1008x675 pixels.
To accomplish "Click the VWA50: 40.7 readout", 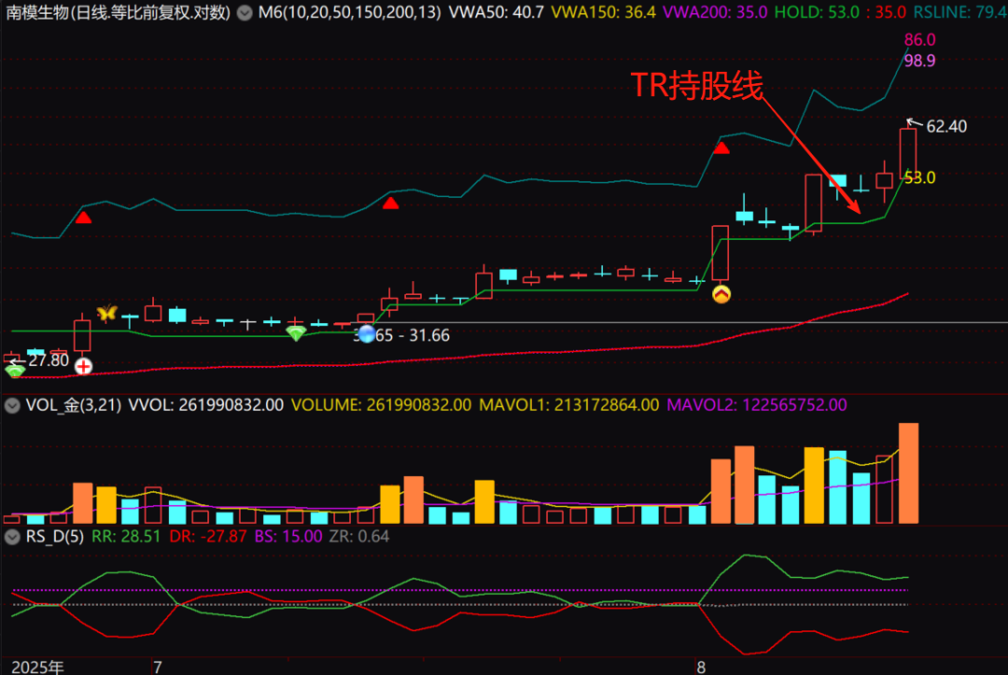I will tap(496, 12).
